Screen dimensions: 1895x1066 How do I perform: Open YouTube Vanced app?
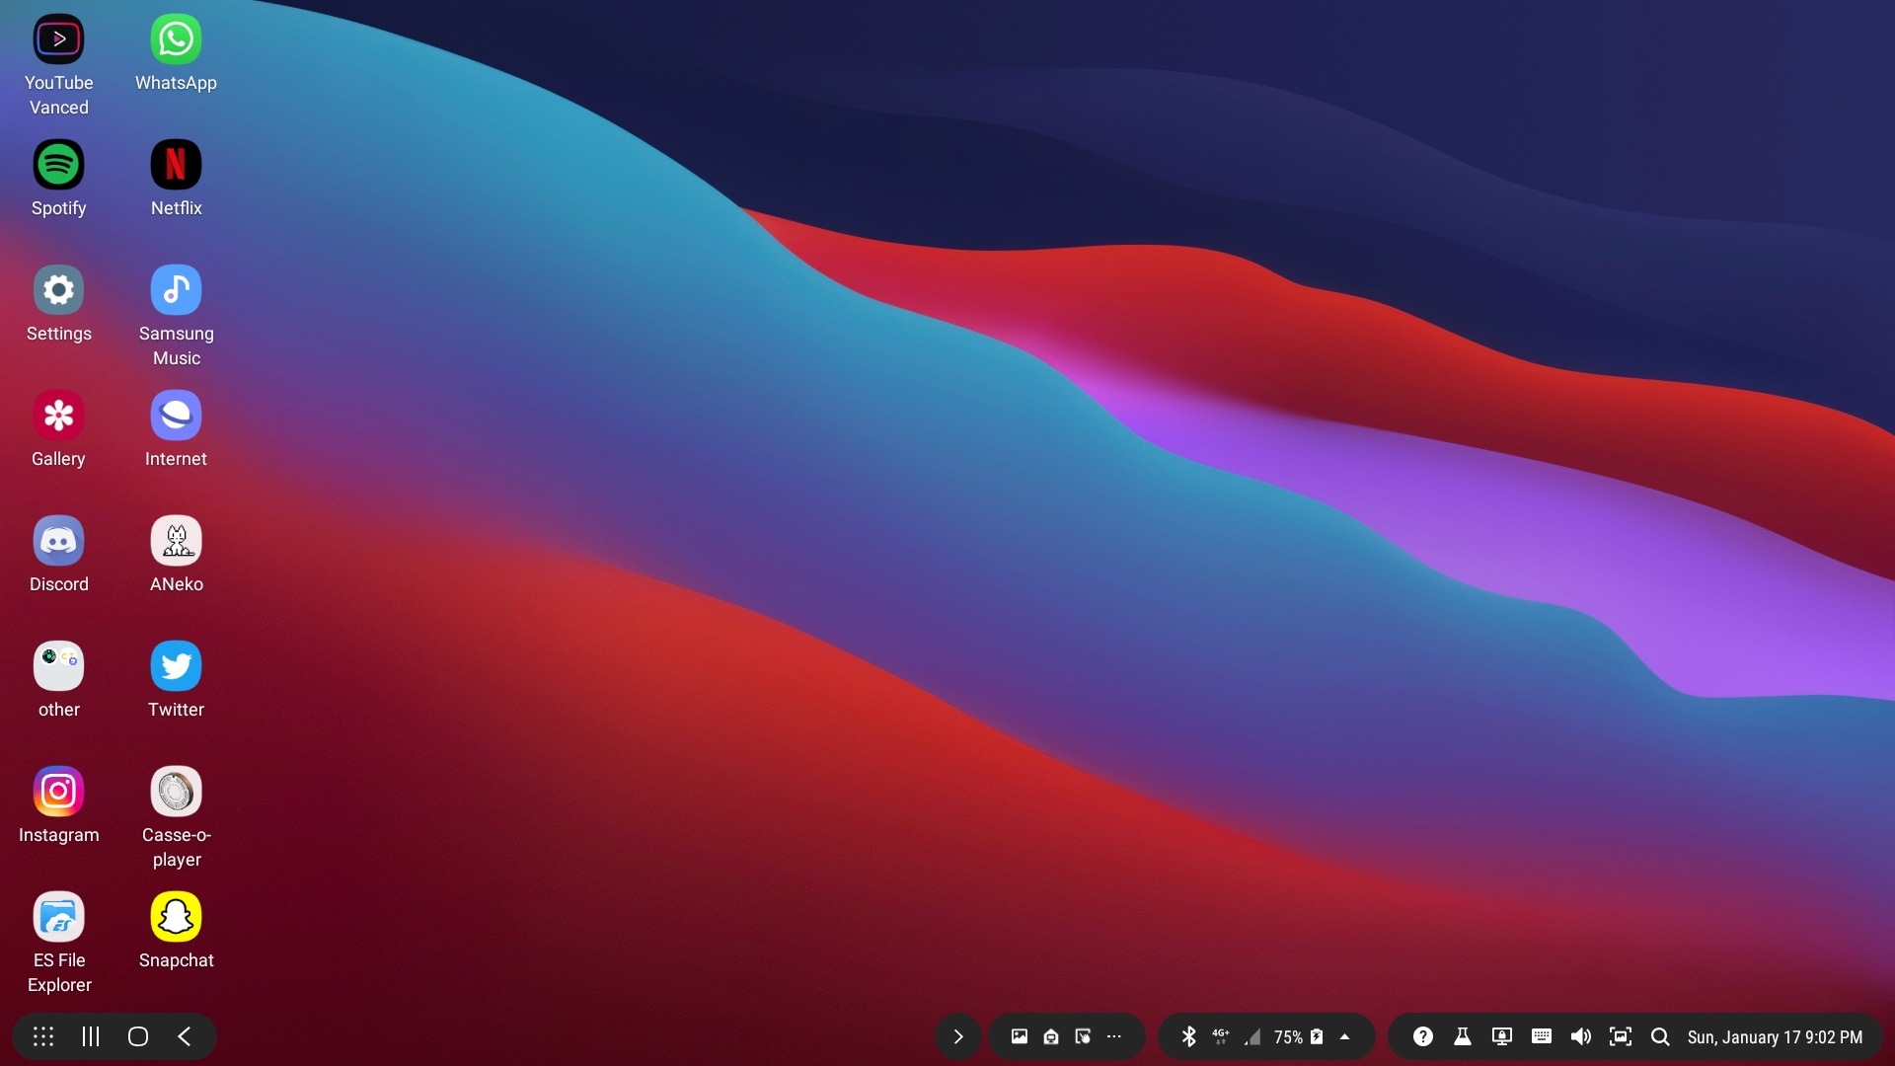click(59, 39)
